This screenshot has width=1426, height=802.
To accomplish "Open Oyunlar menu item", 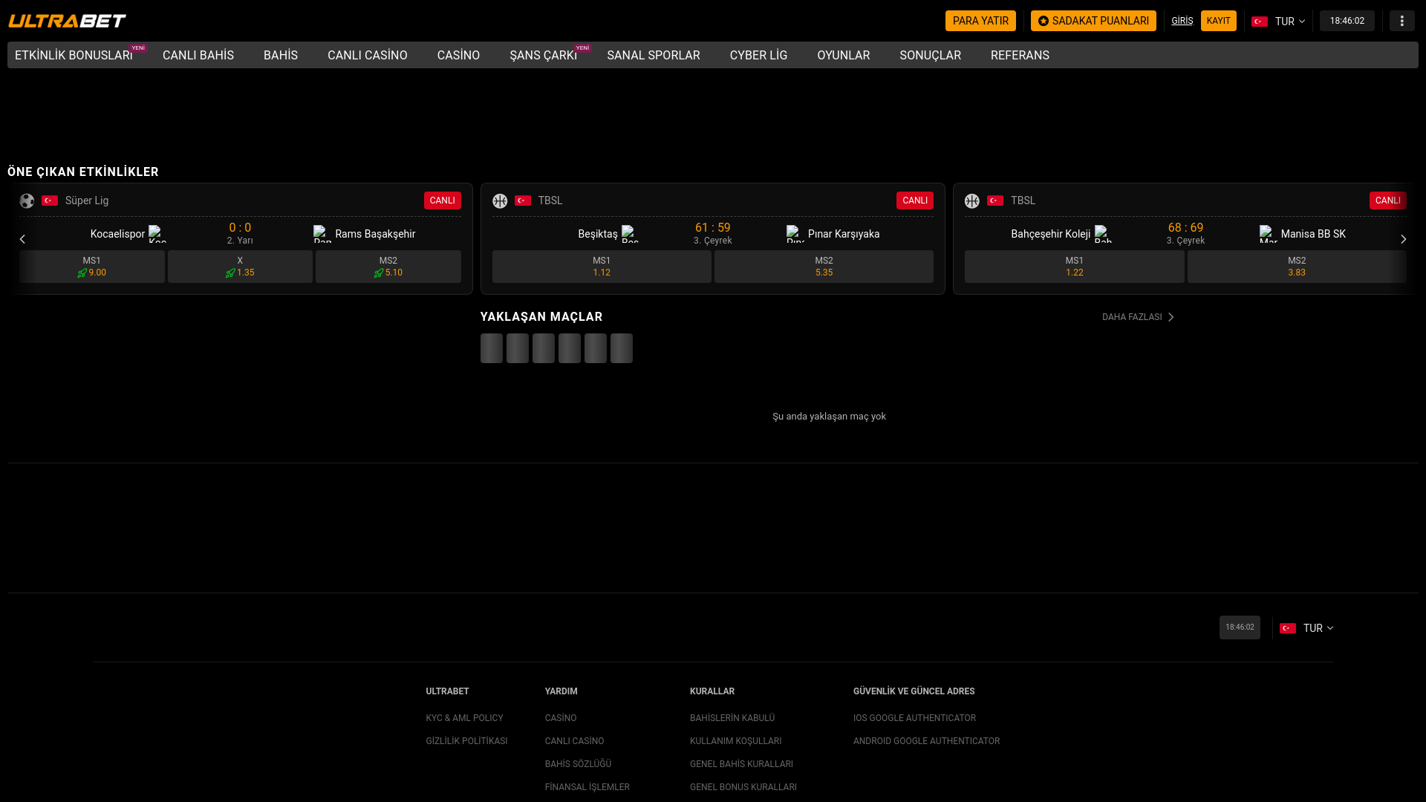I will (844, 55).
